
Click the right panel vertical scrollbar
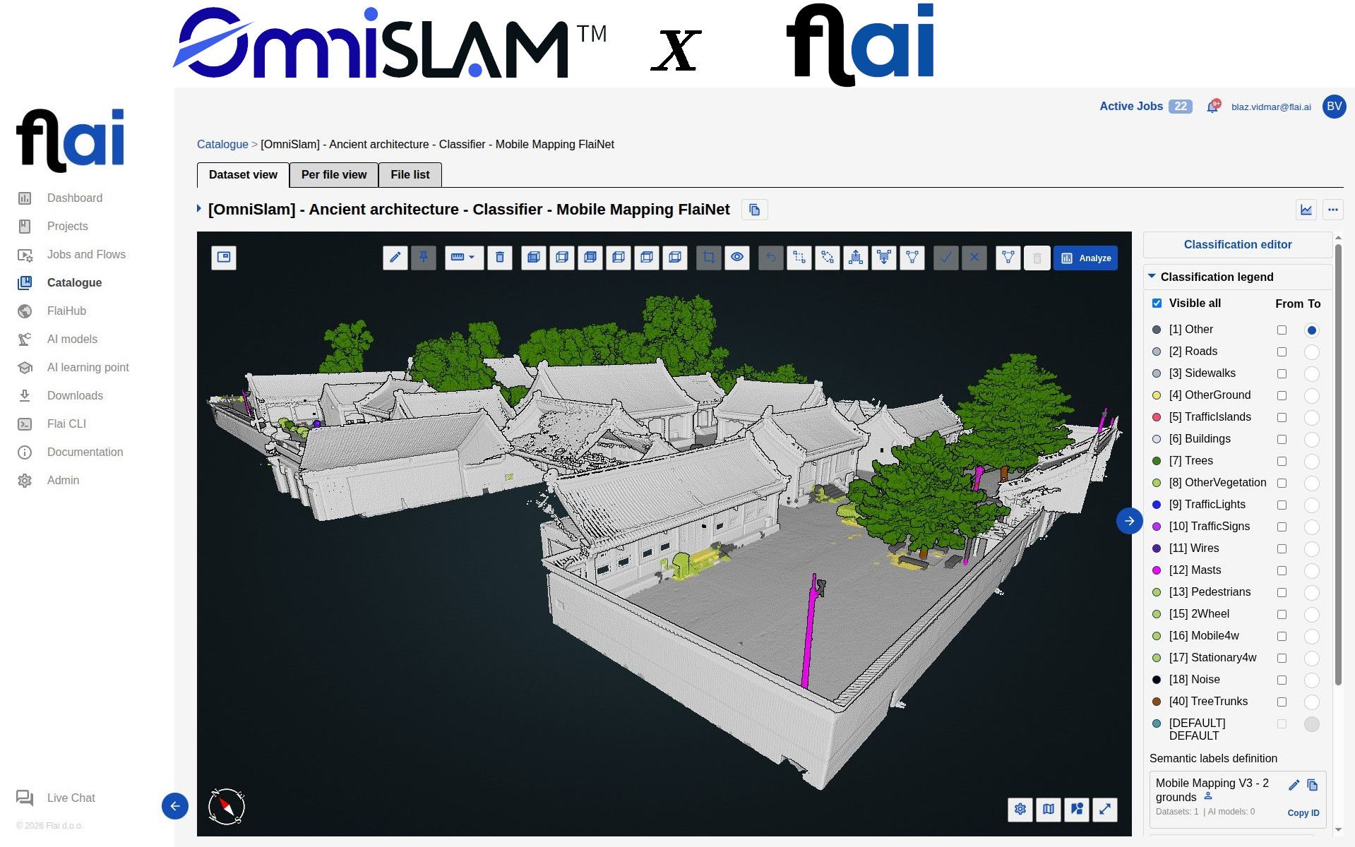coord(1338,464)
